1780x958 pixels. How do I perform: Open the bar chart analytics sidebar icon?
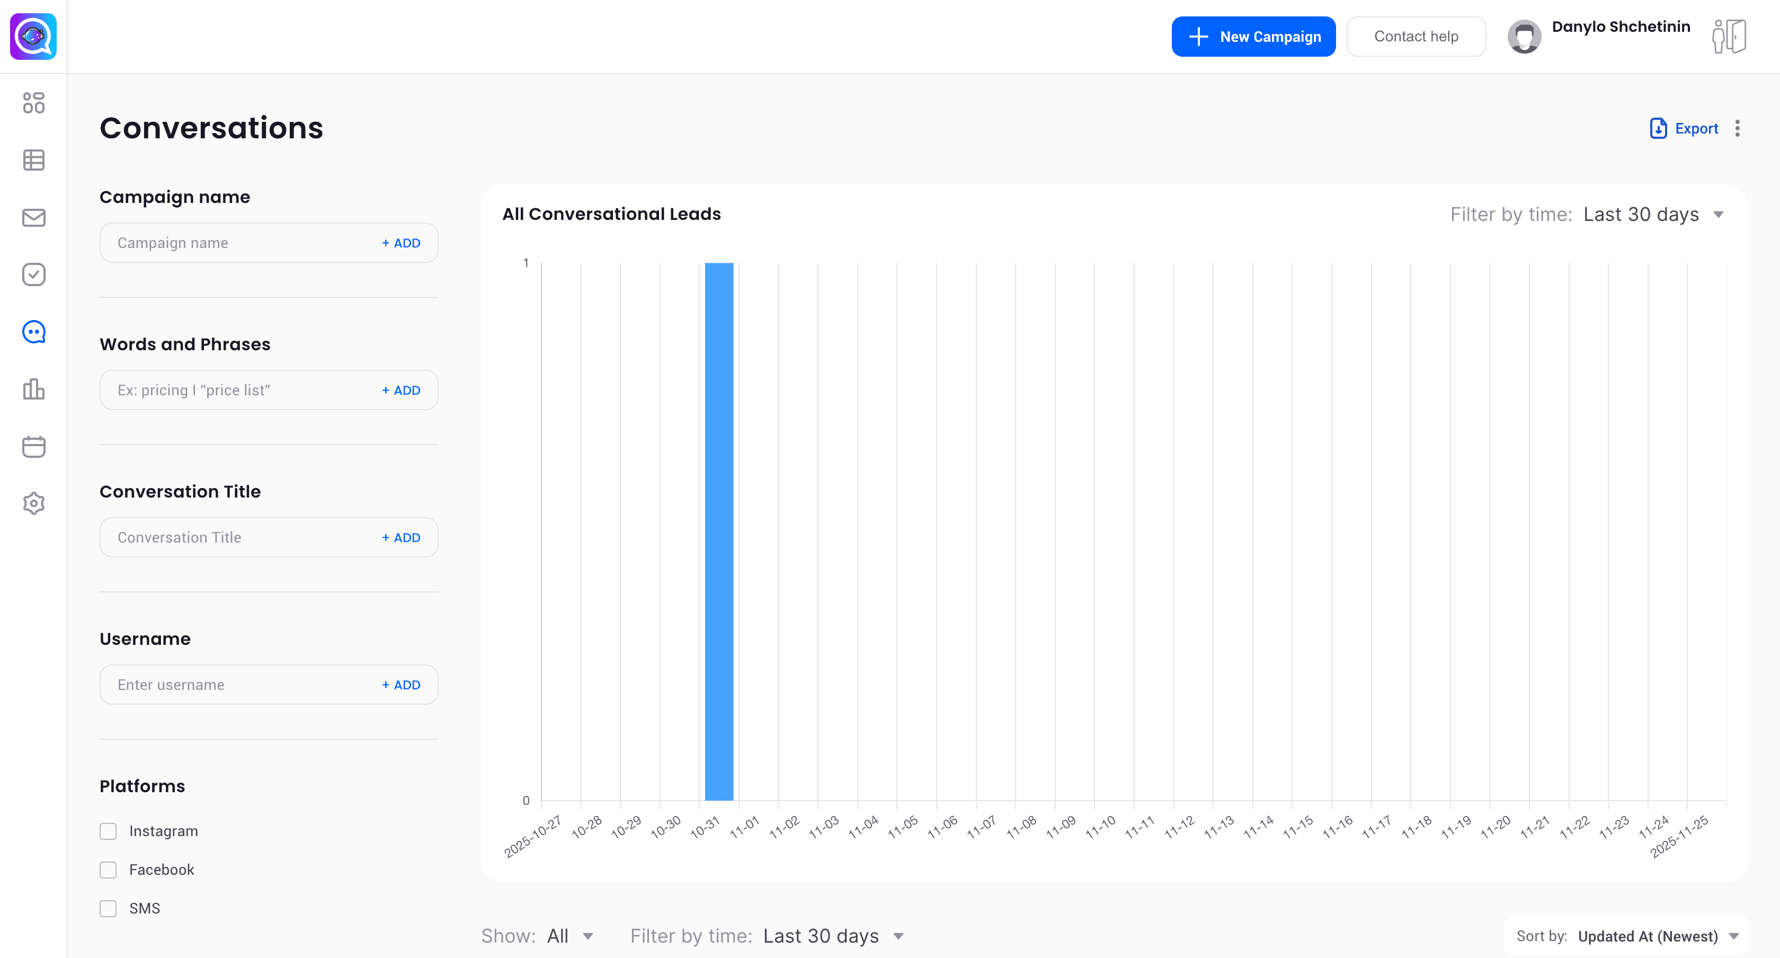pos(33,389)
